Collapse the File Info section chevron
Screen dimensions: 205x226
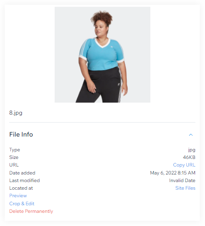tap(191, 135)
